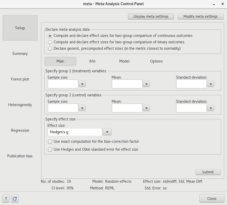The height and width of the screenshot is (205, 227).
Task: Enable exact computation for bias-correction factor
Action: click(50, 141)
